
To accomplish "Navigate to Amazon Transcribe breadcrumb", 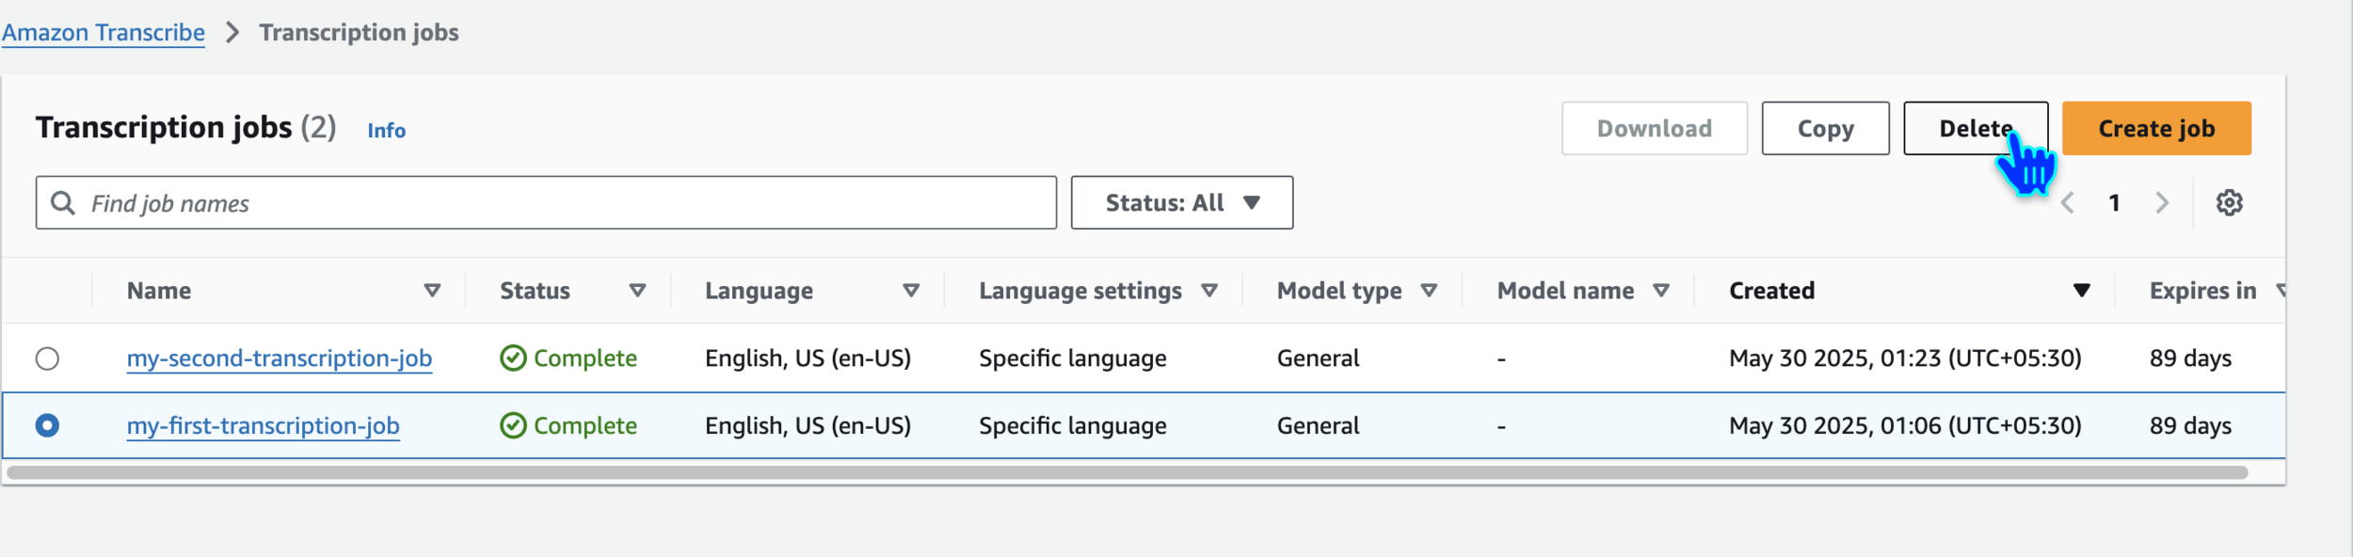I will (104, 33).
